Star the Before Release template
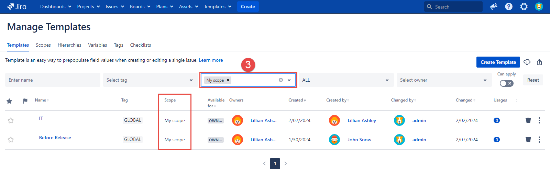Viewport: 550px width, 178px height. click(x=11, y=140)
